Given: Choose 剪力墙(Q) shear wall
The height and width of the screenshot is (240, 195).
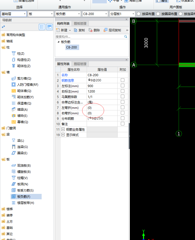Looking at the screenshot, I should tap(24, 78).
